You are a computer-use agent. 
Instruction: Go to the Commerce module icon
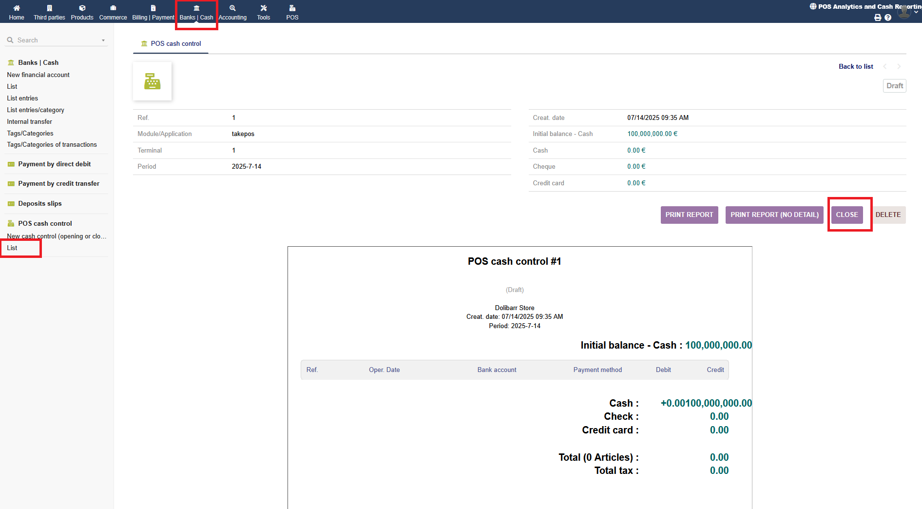pyautogui.click(x=113, y=8)
